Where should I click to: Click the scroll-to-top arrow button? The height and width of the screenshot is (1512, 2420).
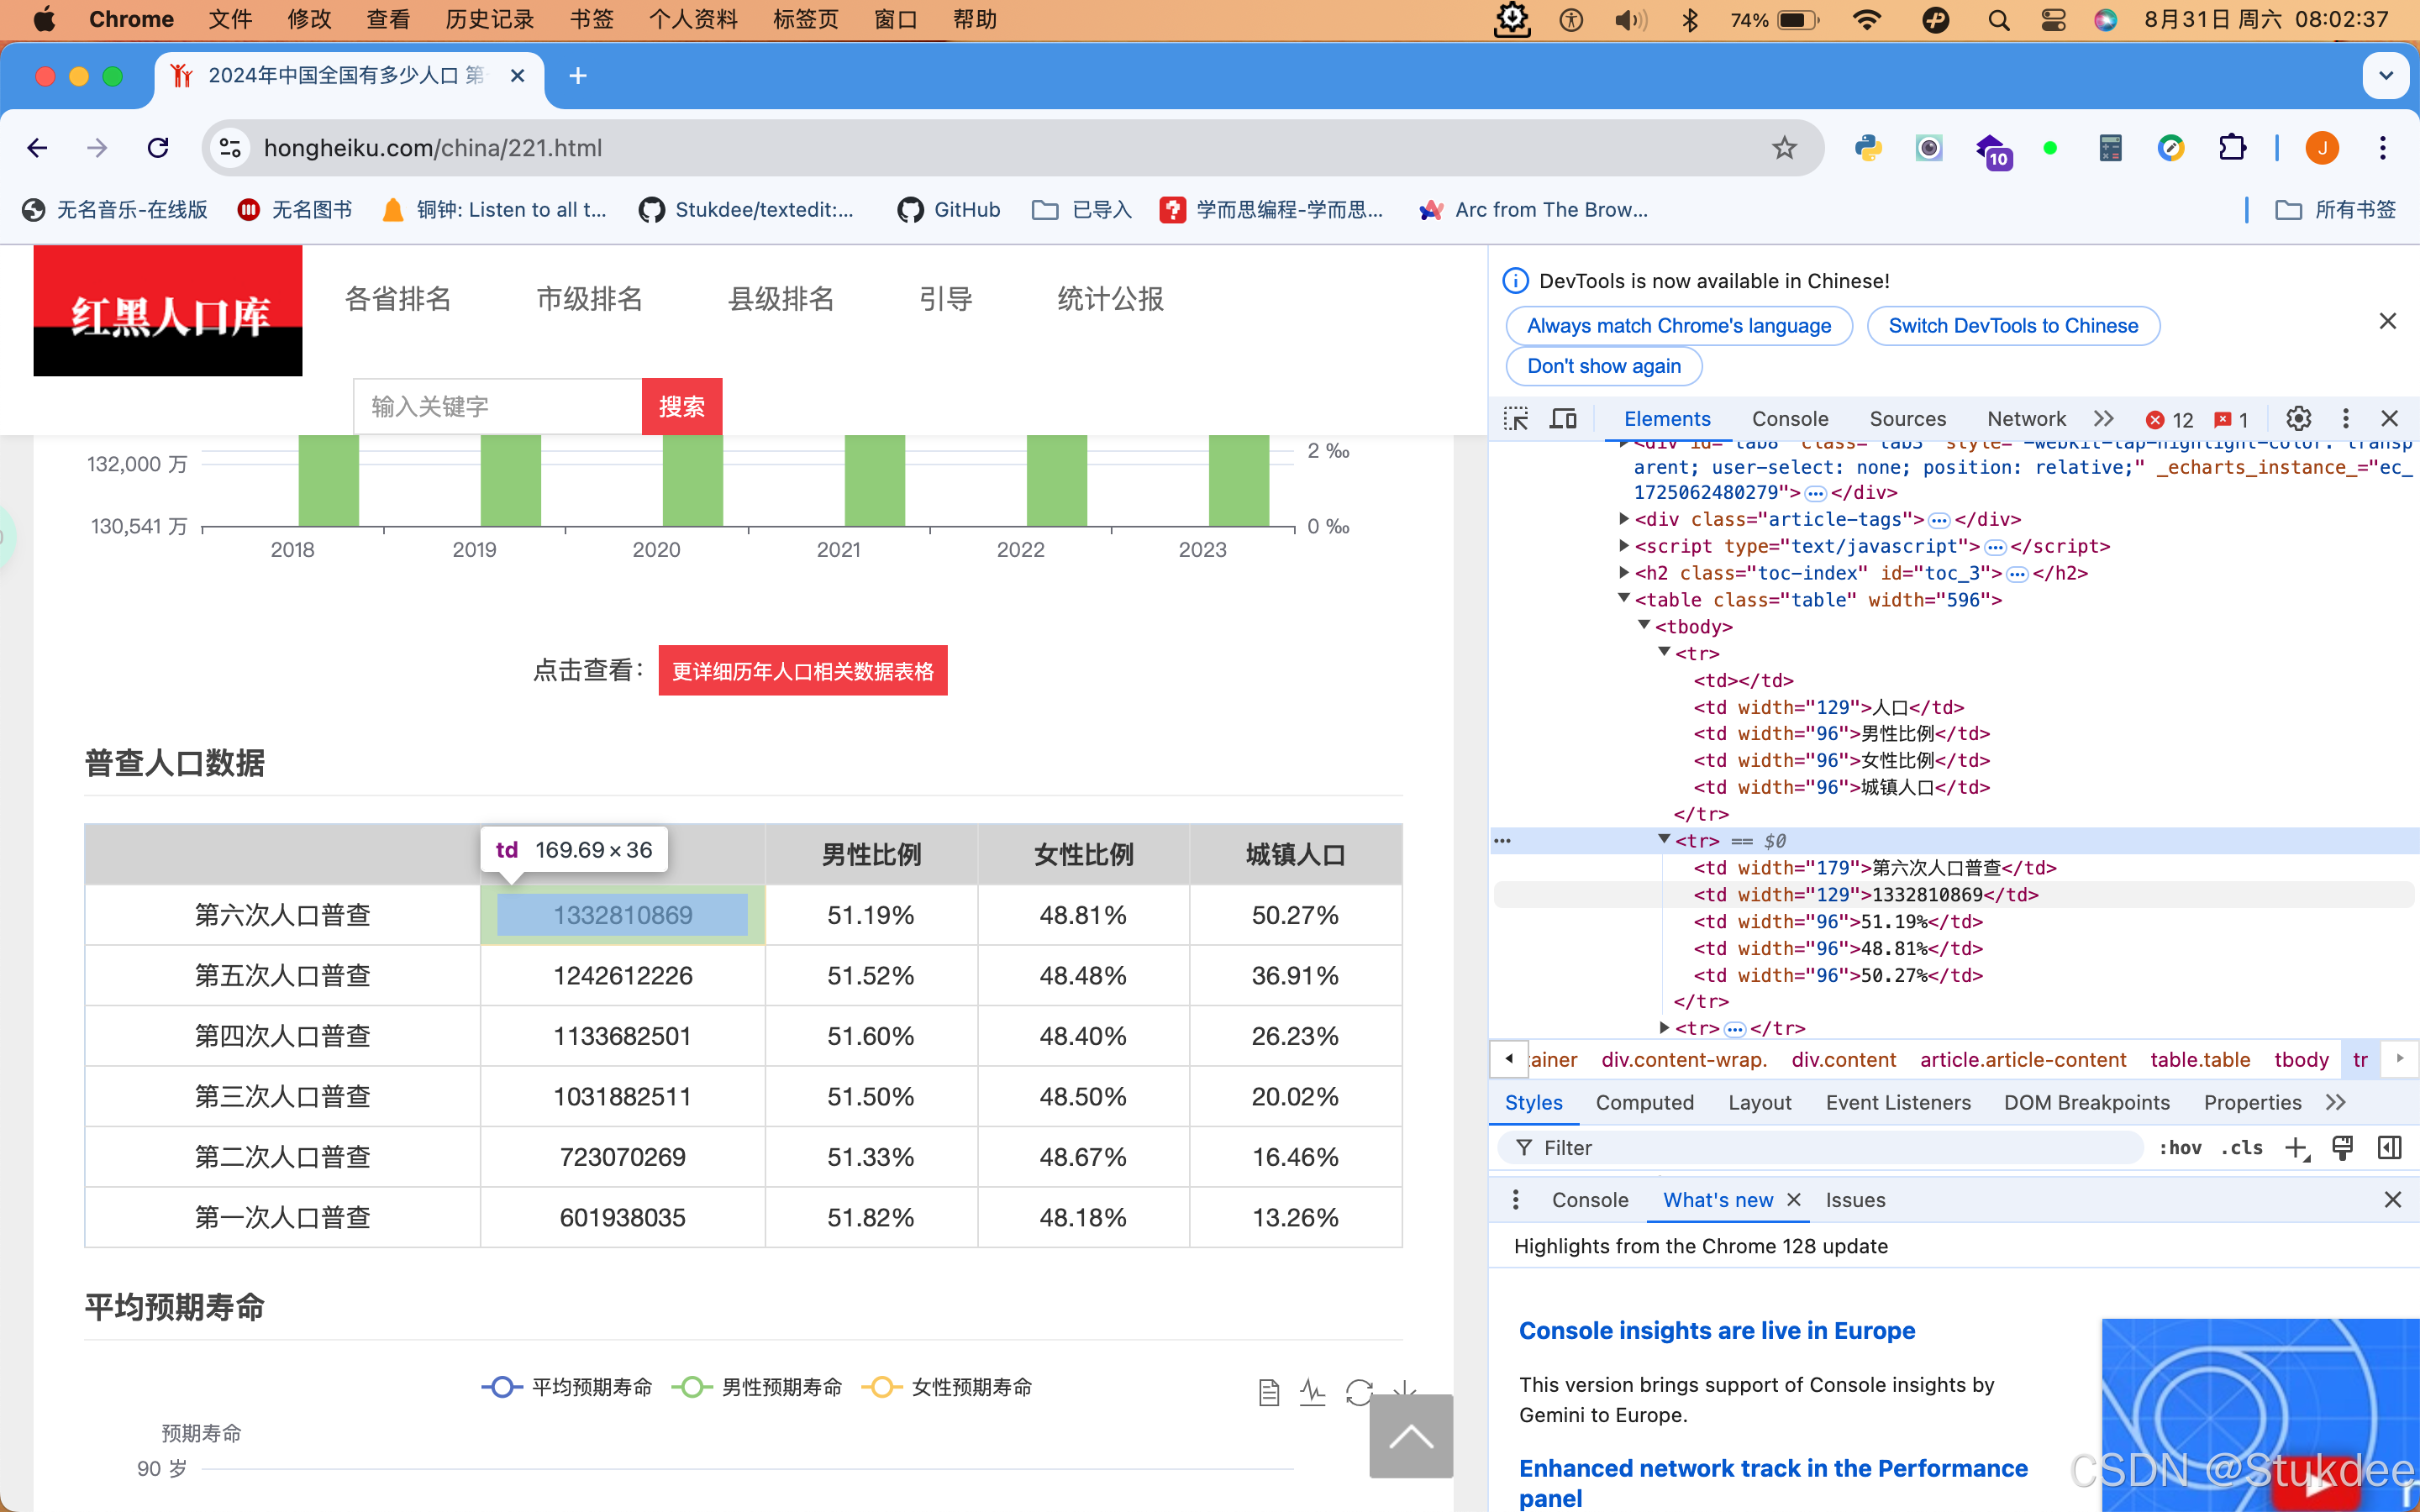point(1410,1436)
